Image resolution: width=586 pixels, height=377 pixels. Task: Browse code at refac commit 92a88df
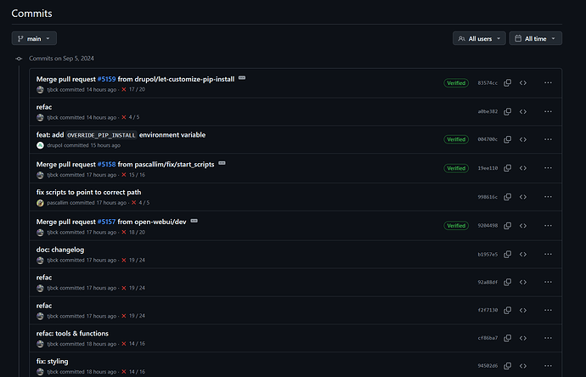(x=523, y=282)
